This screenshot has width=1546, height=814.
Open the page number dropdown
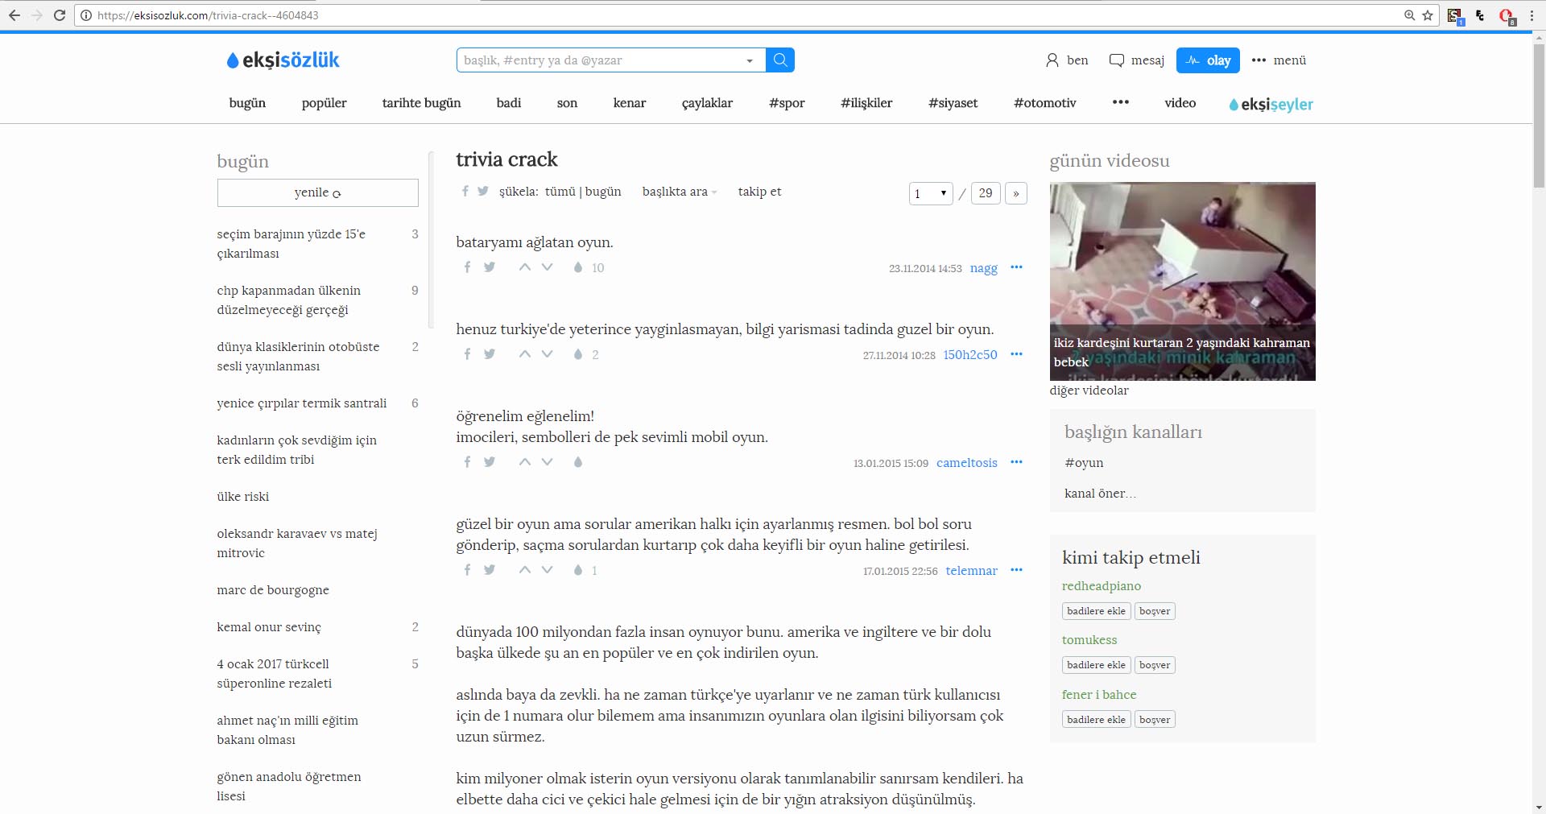pyautogui.click(x=930, y=193)
